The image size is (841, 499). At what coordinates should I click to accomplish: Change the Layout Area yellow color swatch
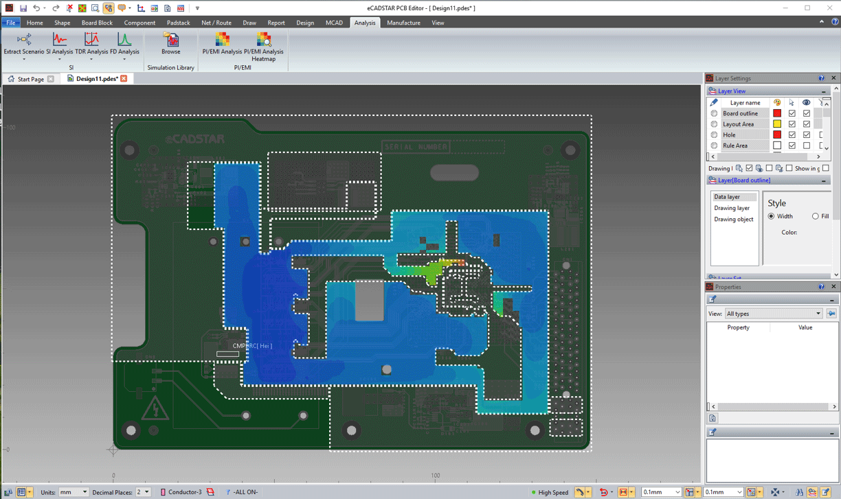coord(777,124)
